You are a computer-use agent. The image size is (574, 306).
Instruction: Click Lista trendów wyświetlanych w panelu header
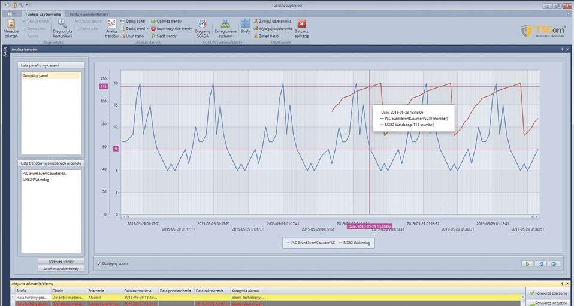click(x=51, y=163)
